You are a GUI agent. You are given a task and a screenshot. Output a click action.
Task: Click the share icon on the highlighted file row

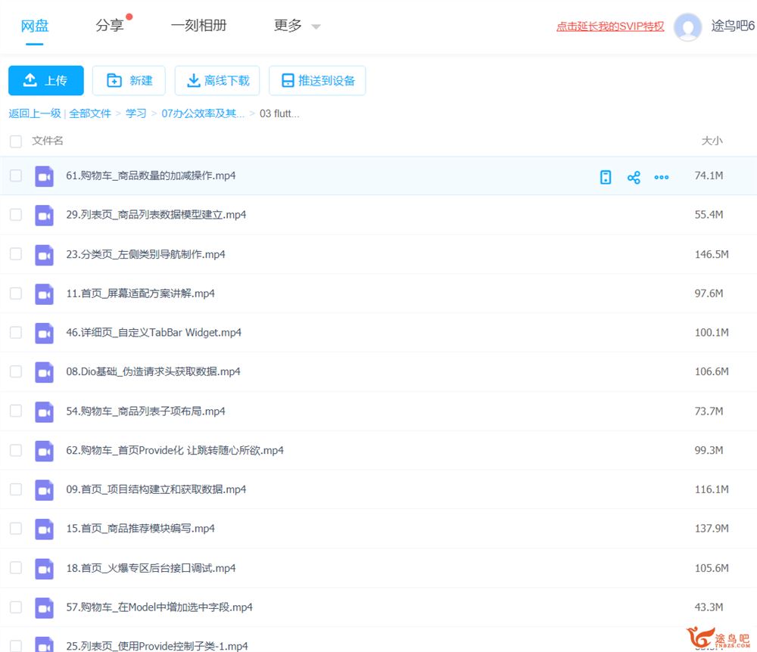[634, 178]
